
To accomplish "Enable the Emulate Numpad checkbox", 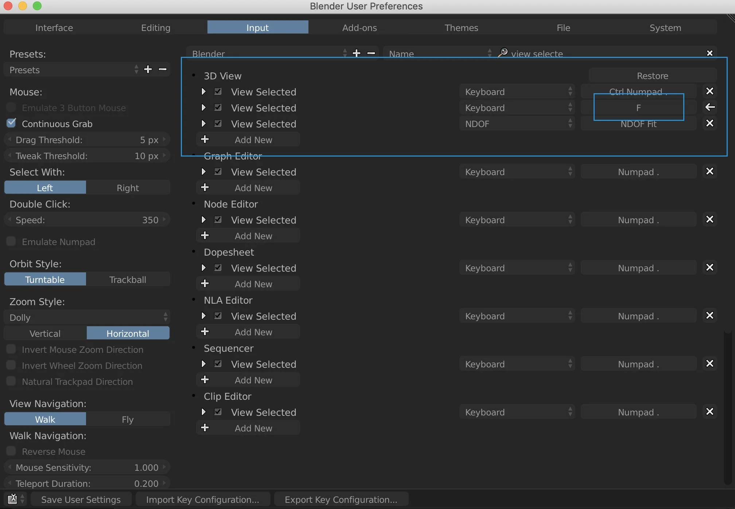I will (x=11, y=241).
